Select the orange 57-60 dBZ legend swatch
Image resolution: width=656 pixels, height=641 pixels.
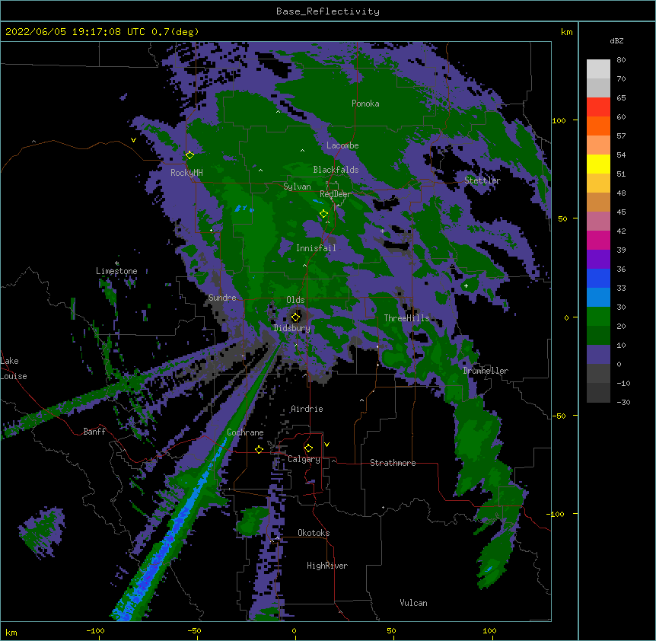point(598,126)
